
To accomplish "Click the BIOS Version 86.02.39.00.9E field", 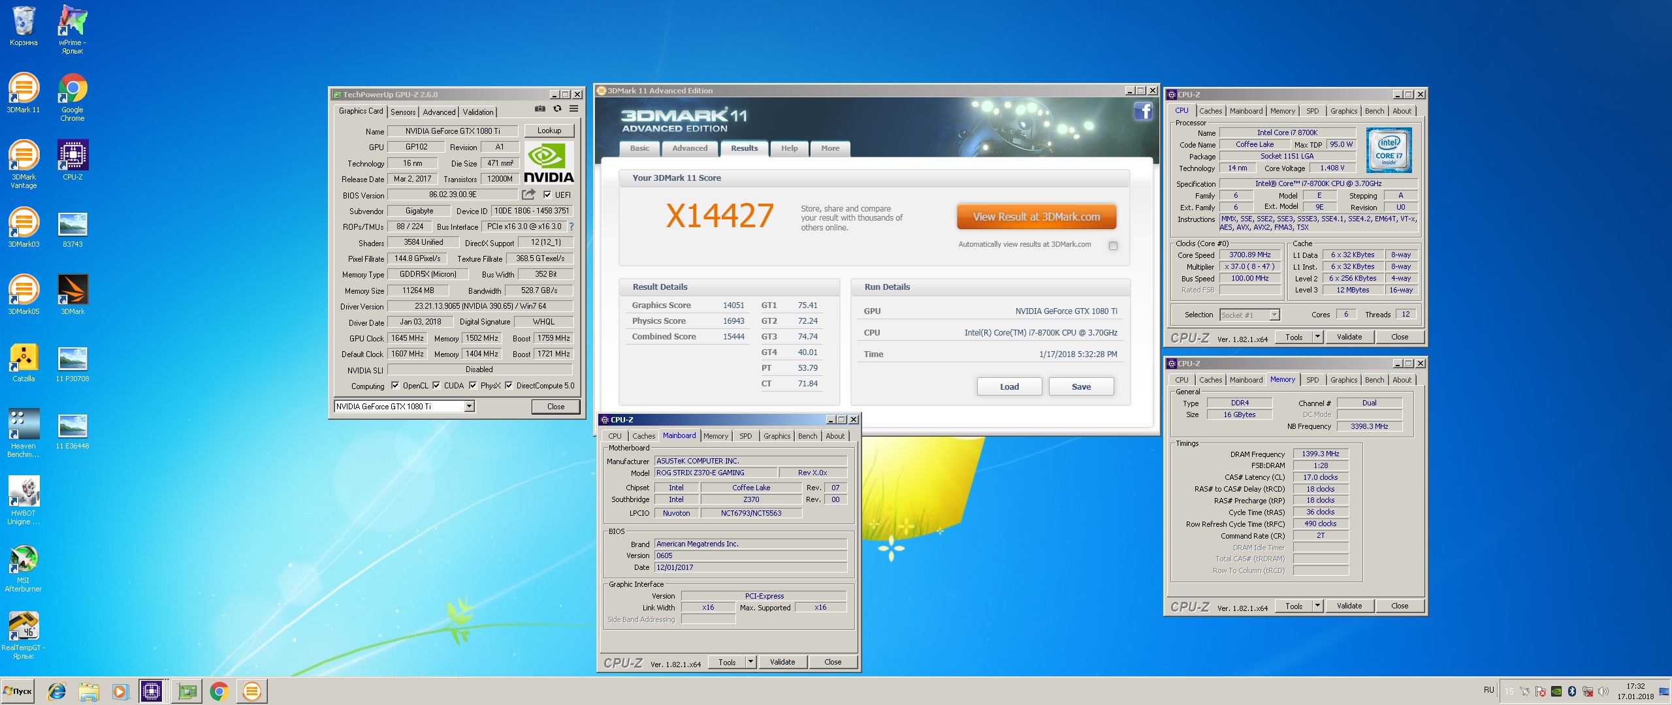I will [452, 195].
